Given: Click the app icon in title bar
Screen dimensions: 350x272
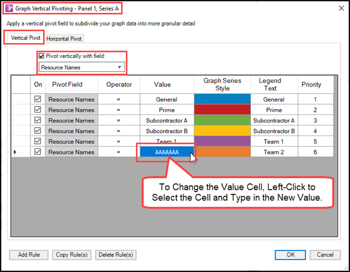Looking at the screenshot, I should point(9,8).
